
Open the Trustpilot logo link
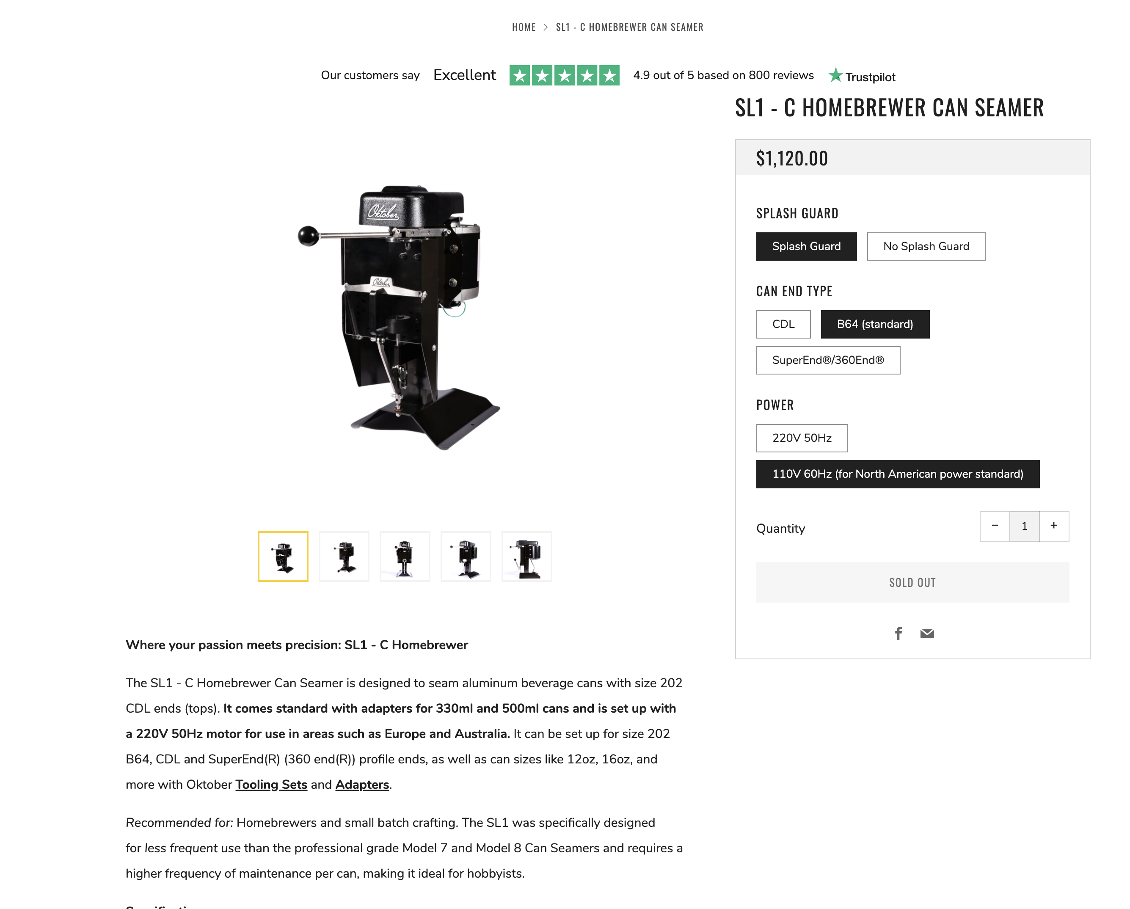[862, 76]
